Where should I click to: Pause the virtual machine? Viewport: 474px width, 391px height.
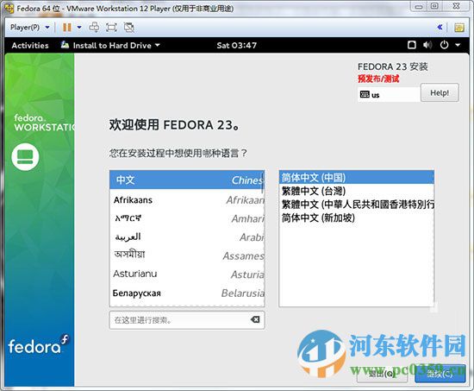tap(67, 28)
